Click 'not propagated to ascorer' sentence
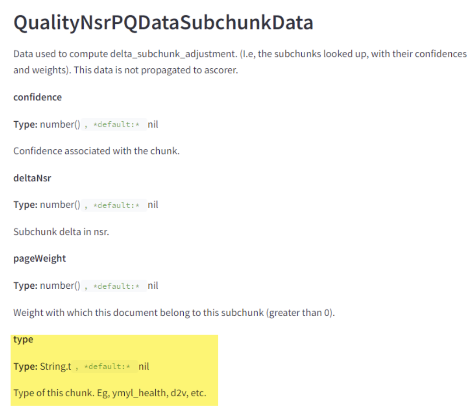473x418 pixels. point(156,70)
